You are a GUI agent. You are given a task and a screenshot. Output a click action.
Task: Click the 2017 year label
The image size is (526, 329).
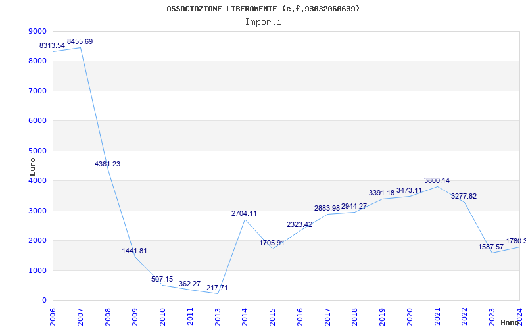pyautogui.click(x=327, y=316)
